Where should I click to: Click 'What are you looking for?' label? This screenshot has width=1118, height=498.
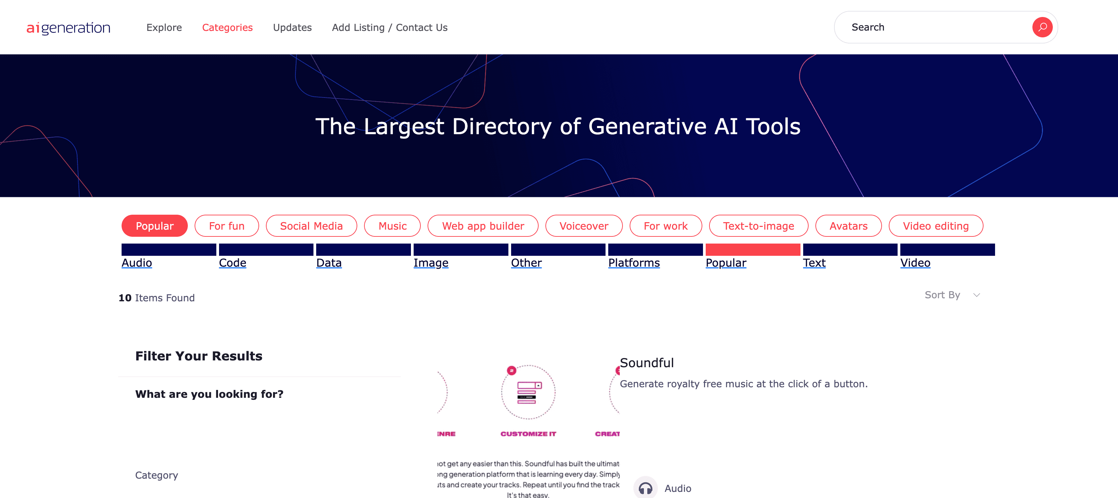tap(209, 394)
